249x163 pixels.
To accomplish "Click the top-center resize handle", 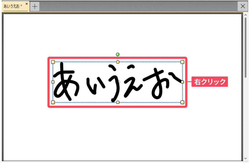I will (118, 62).
